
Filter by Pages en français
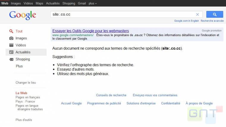point(28,97)
